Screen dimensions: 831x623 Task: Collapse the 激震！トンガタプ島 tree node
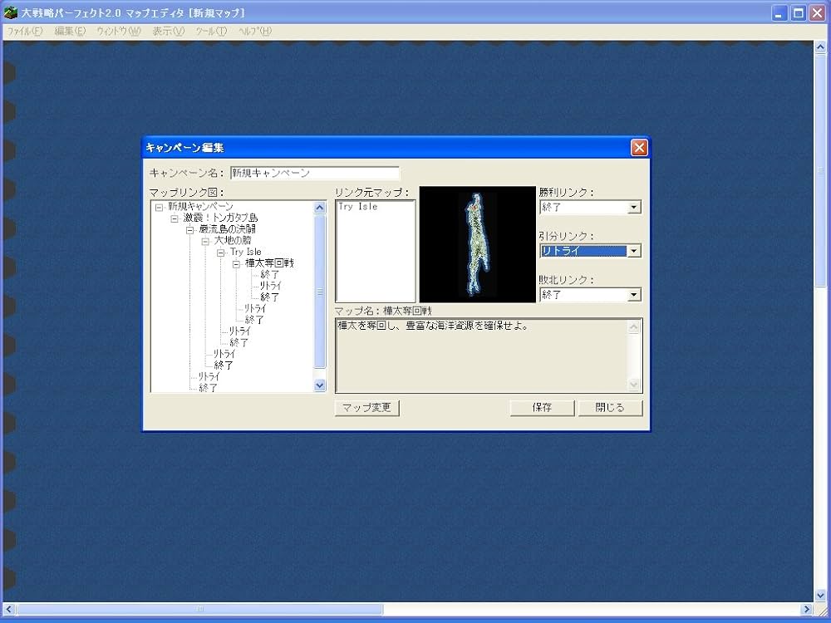click(174, 218)
